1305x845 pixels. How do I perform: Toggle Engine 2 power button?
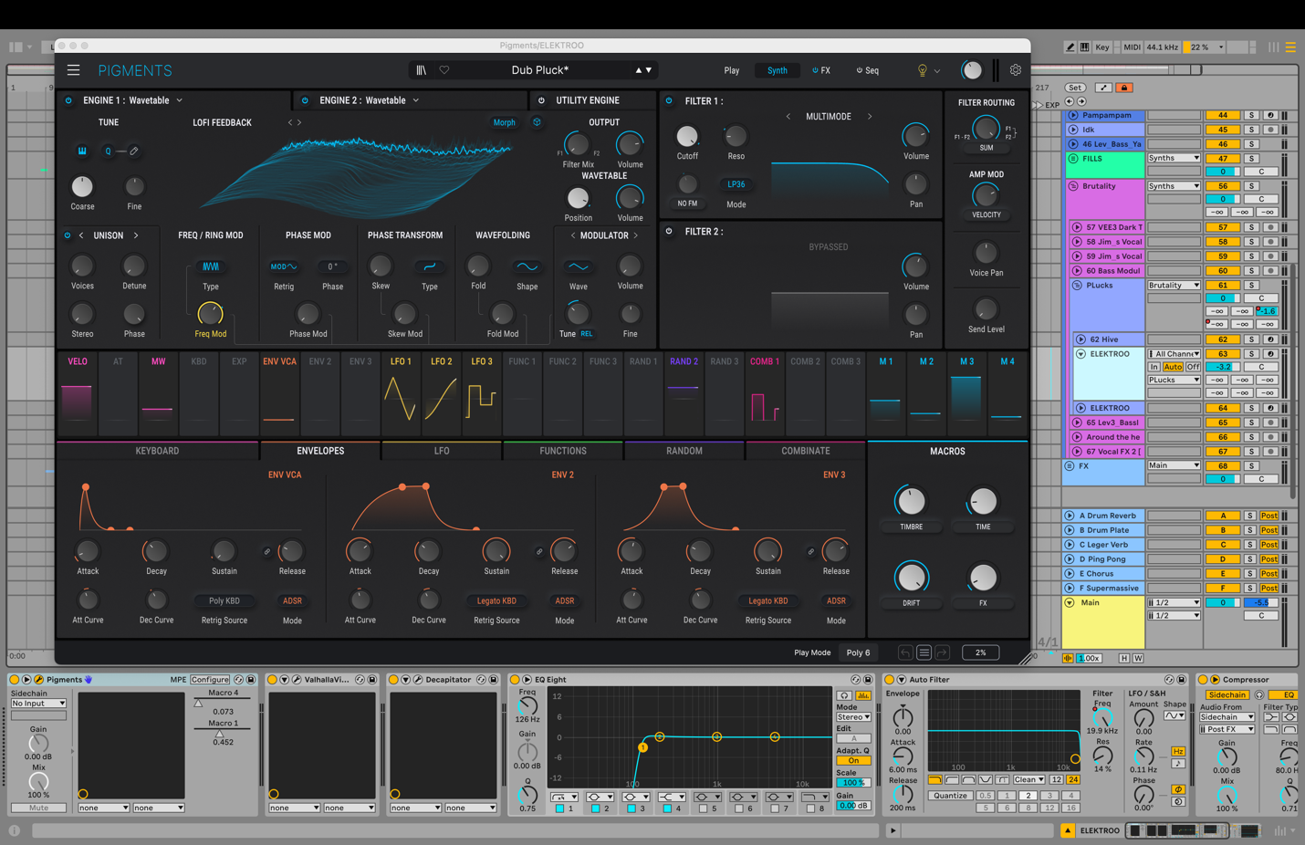pos(305,100)
